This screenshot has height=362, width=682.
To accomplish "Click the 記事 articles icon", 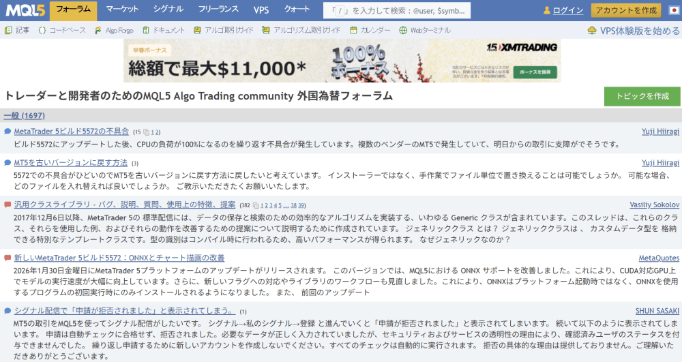I will click(8, 30).
